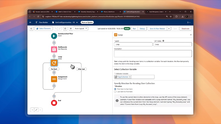This screenshot has width=221, height=124.
Task: Open browser downloads icon
Action: point(183,16)
